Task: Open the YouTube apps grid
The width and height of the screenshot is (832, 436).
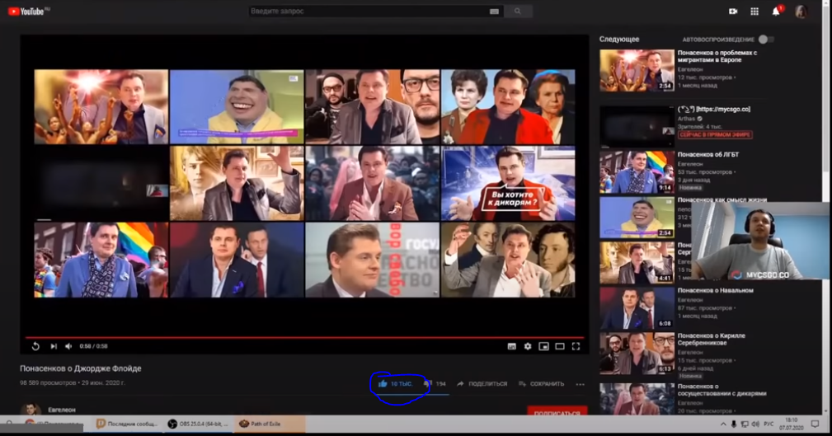Action: (x=754, y=12)
